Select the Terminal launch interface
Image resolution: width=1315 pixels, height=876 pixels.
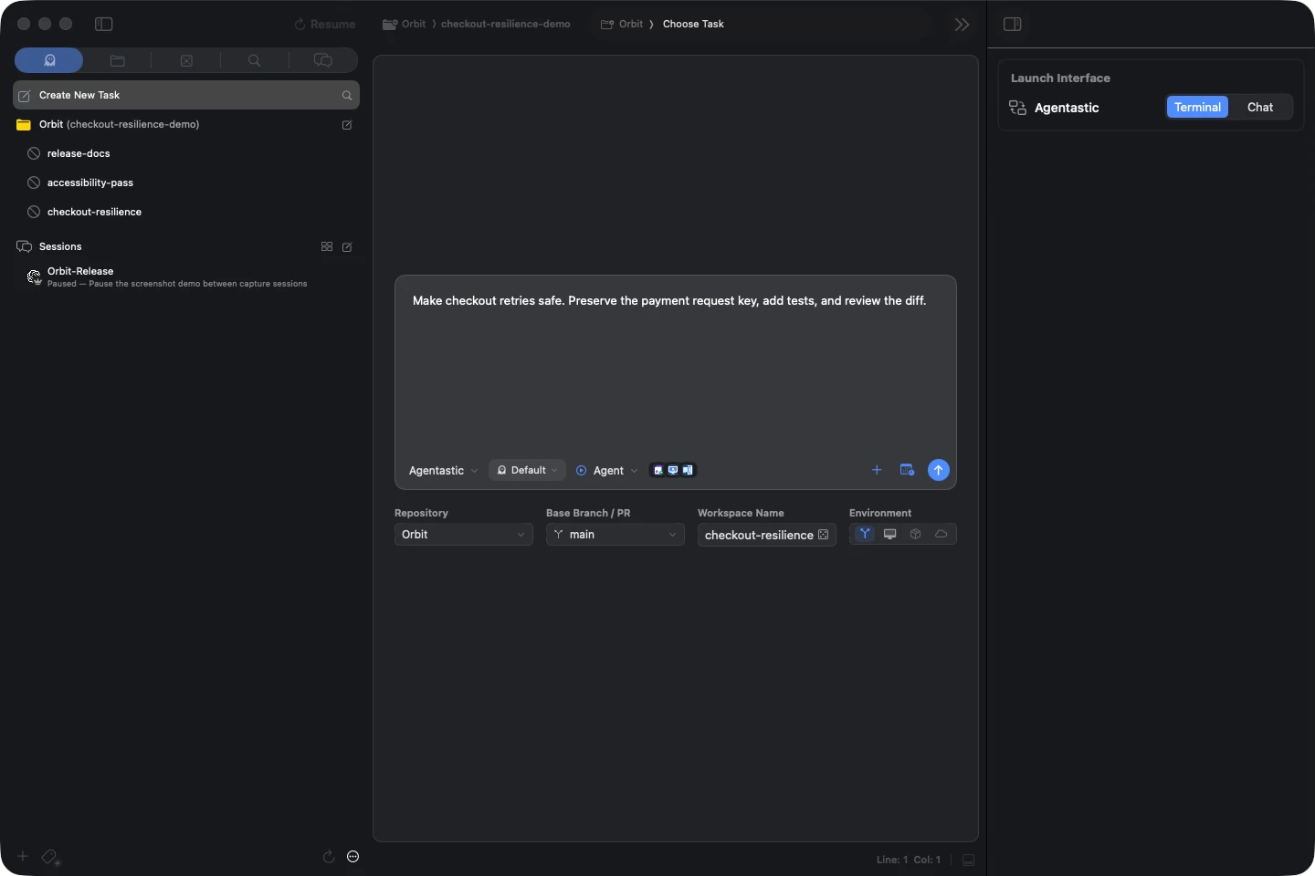[1197, 107]
